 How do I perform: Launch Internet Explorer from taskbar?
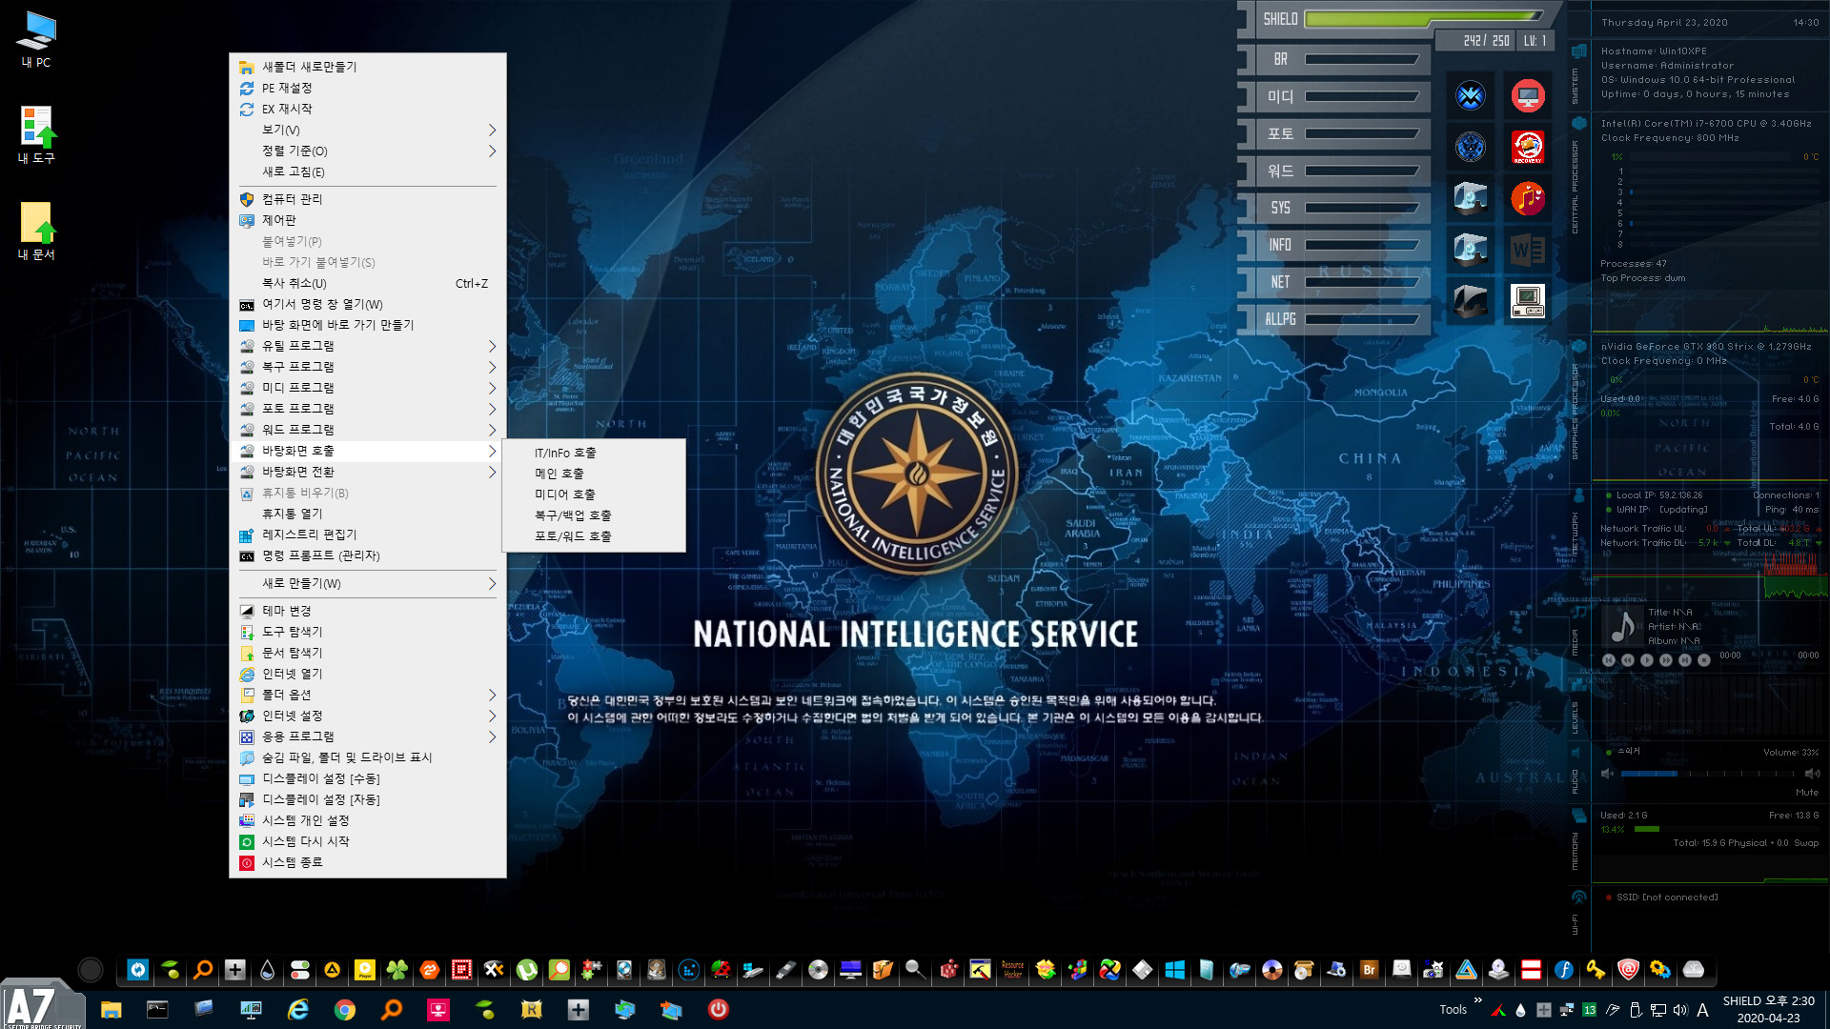298,1010
